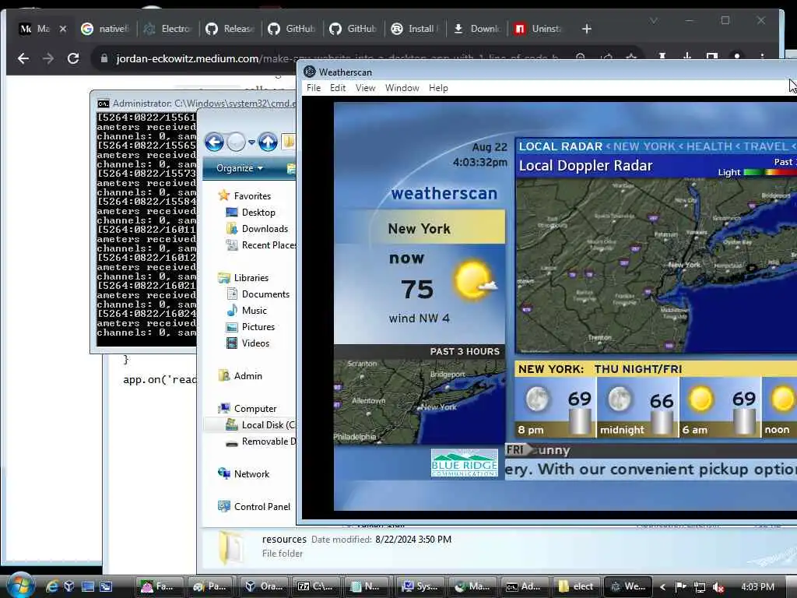Switch to the npm Uninstall tab
Screen dimensions: 797x598
pos(539,29)
